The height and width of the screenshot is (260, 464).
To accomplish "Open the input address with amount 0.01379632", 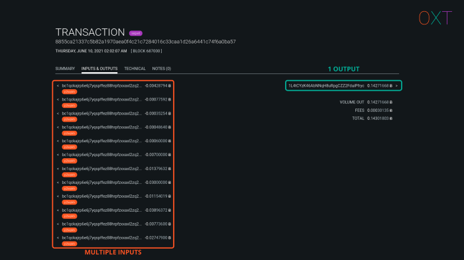I will click(102, 169).
